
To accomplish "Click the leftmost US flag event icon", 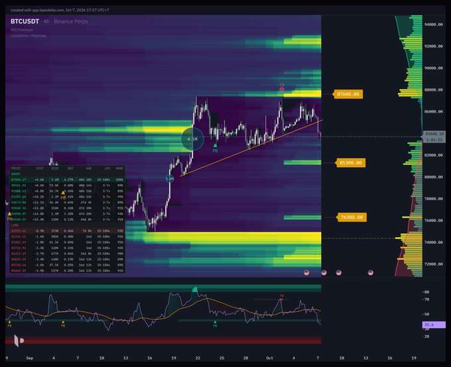I will 306,272.
